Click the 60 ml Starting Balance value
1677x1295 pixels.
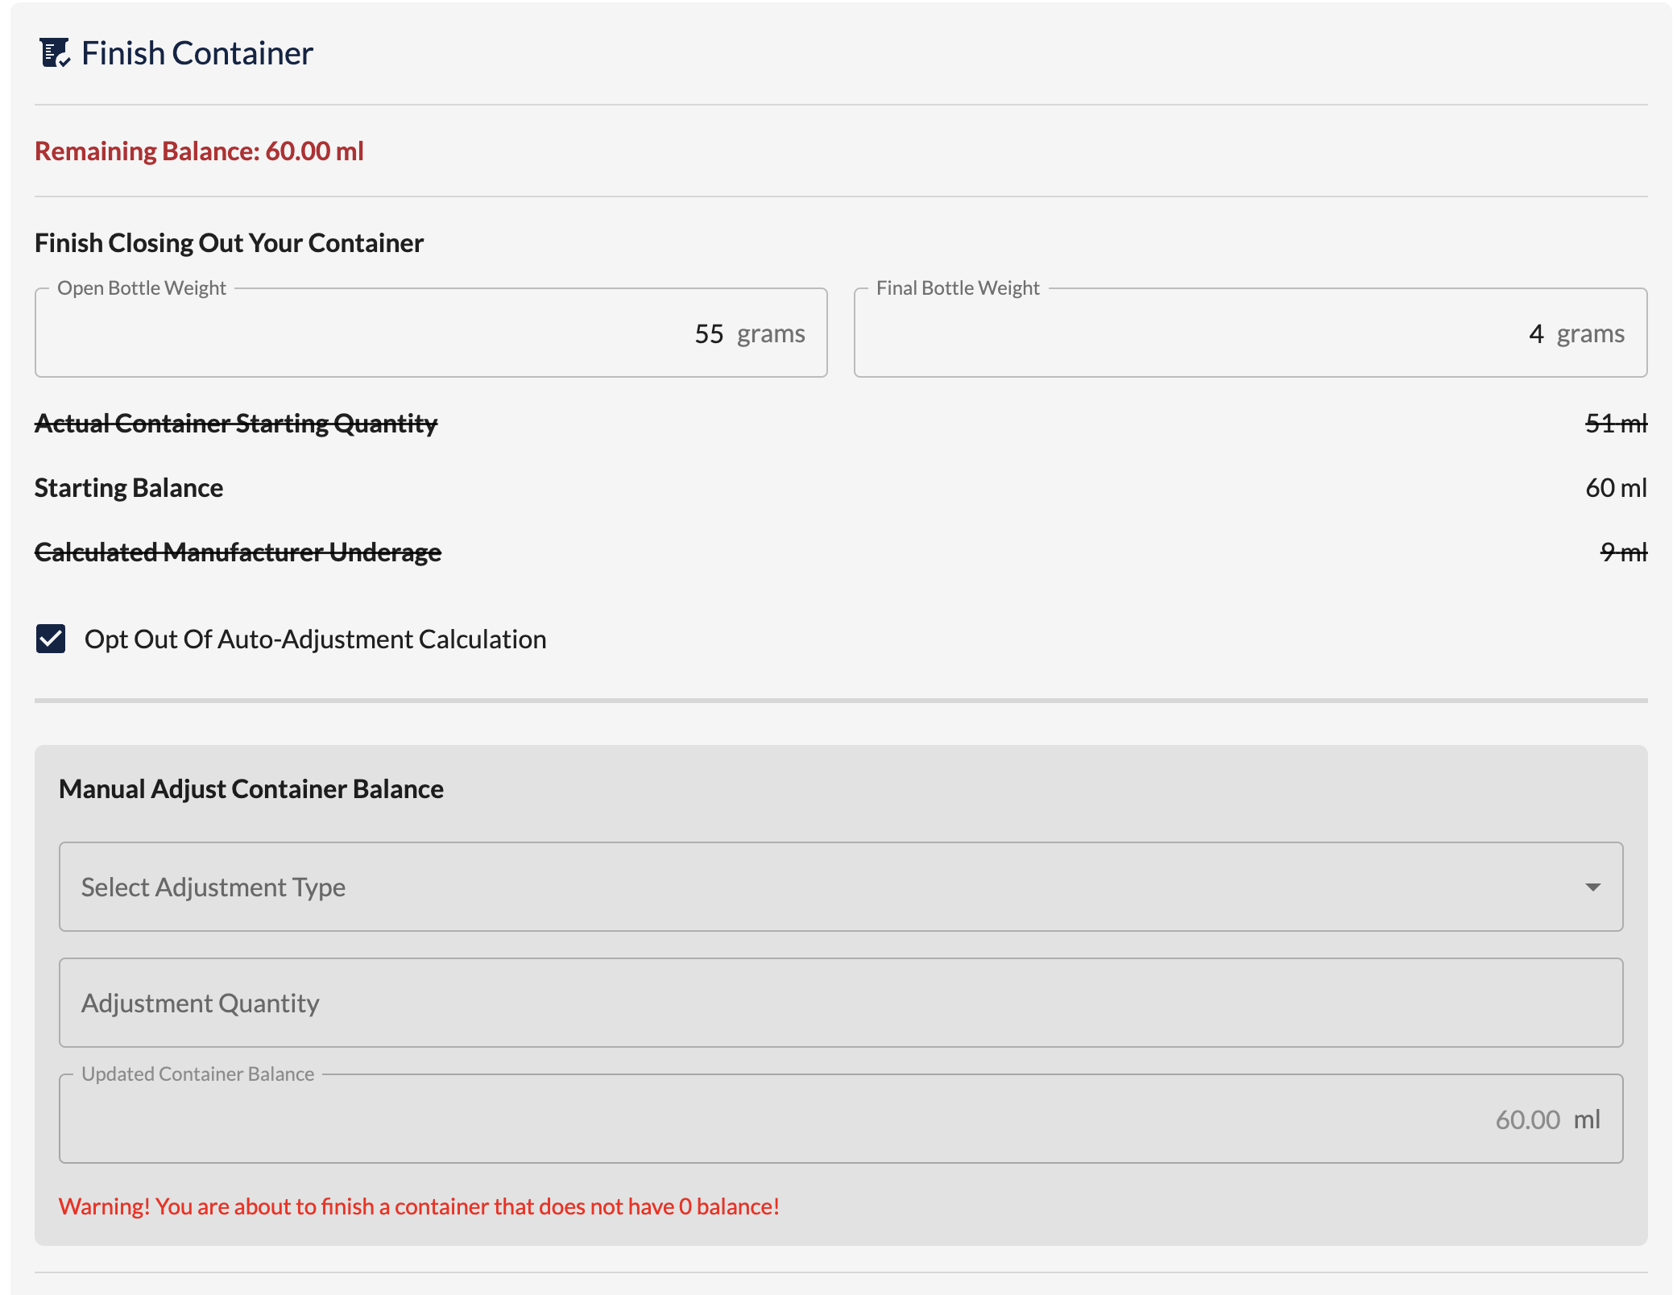coord(1616,487)
